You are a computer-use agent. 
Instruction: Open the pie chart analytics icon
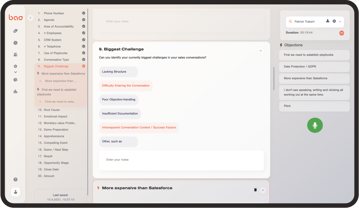[15, 79]
